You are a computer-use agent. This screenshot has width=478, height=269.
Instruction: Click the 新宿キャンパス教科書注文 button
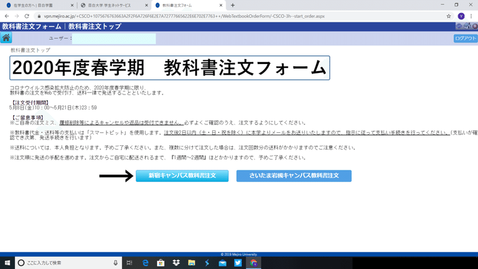click(182, 176)
